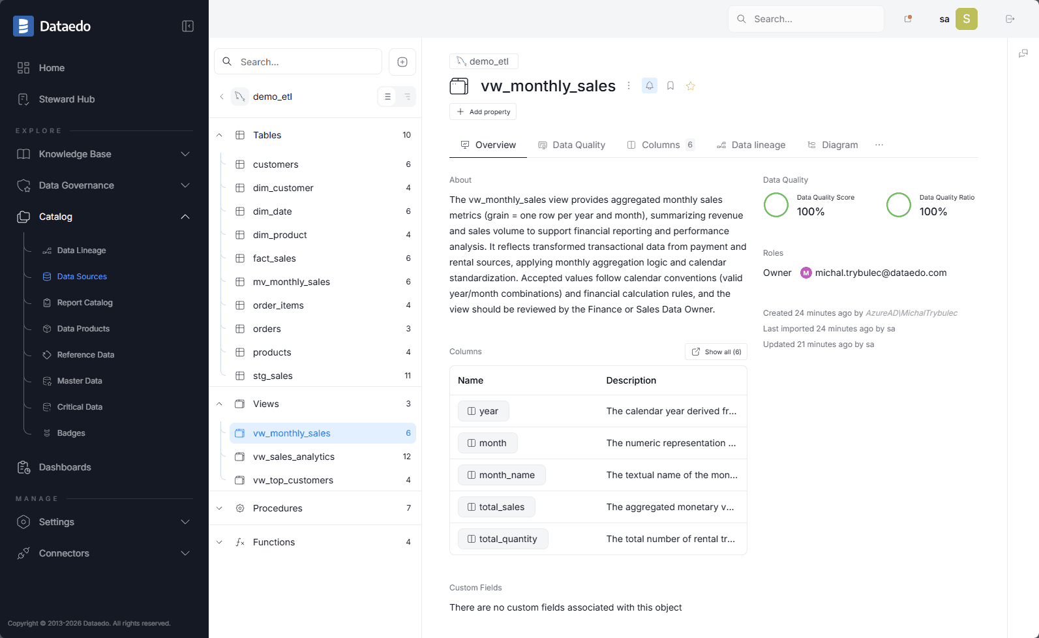Viewport: 1039px width, 638px height.
Task: Open the three-dot menu beside vw_monthly_sales title
Action: coord(629,85)
